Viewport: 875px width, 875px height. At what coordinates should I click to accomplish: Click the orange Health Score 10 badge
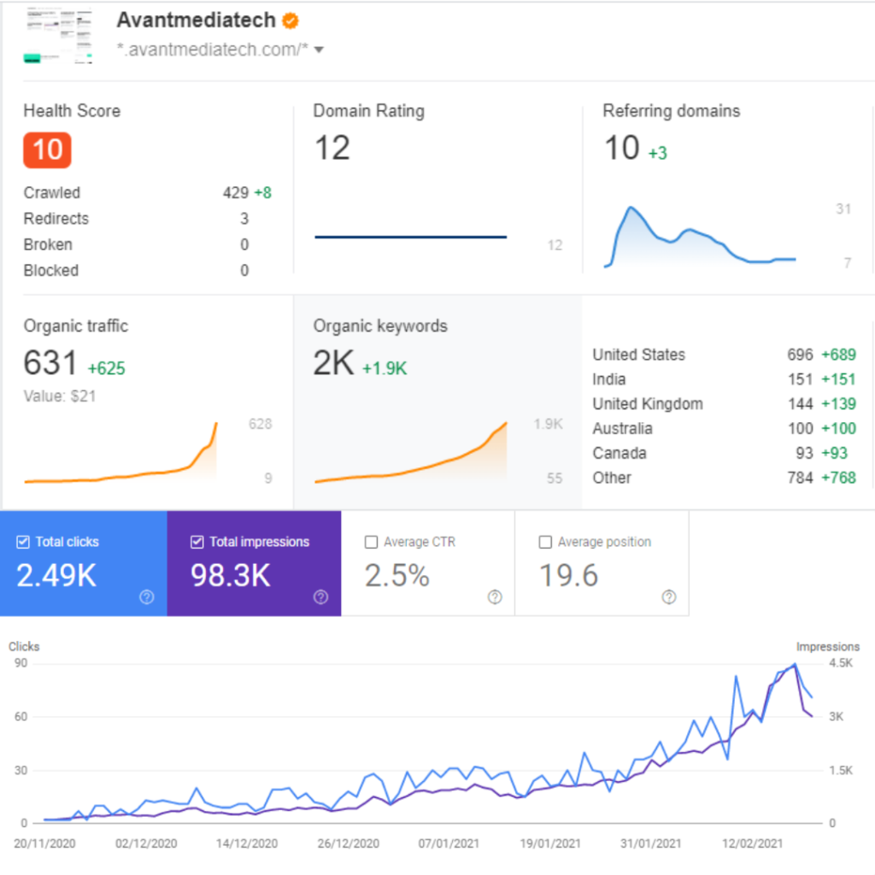click(x=48, y=150)
